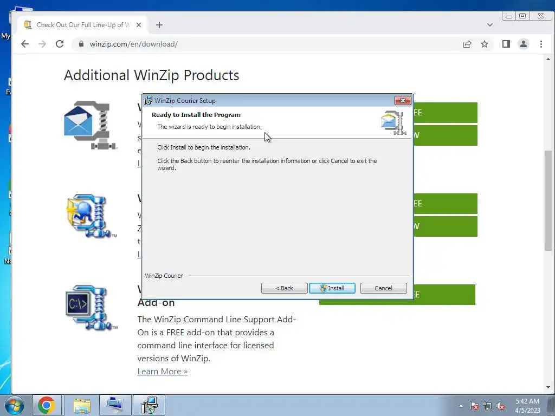
Task: Click the site lock icon in address bar
Action: 81,44
